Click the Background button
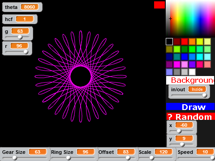Screen dimensions: 215x161 190,80
